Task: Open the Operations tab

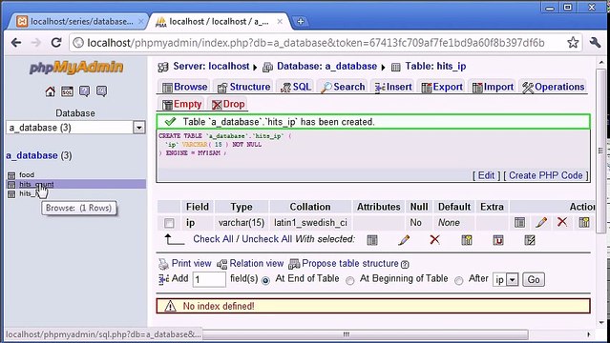Action: (554, 87)
